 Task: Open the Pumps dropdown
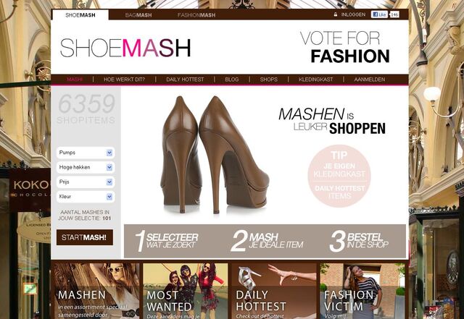pos(86,153)
